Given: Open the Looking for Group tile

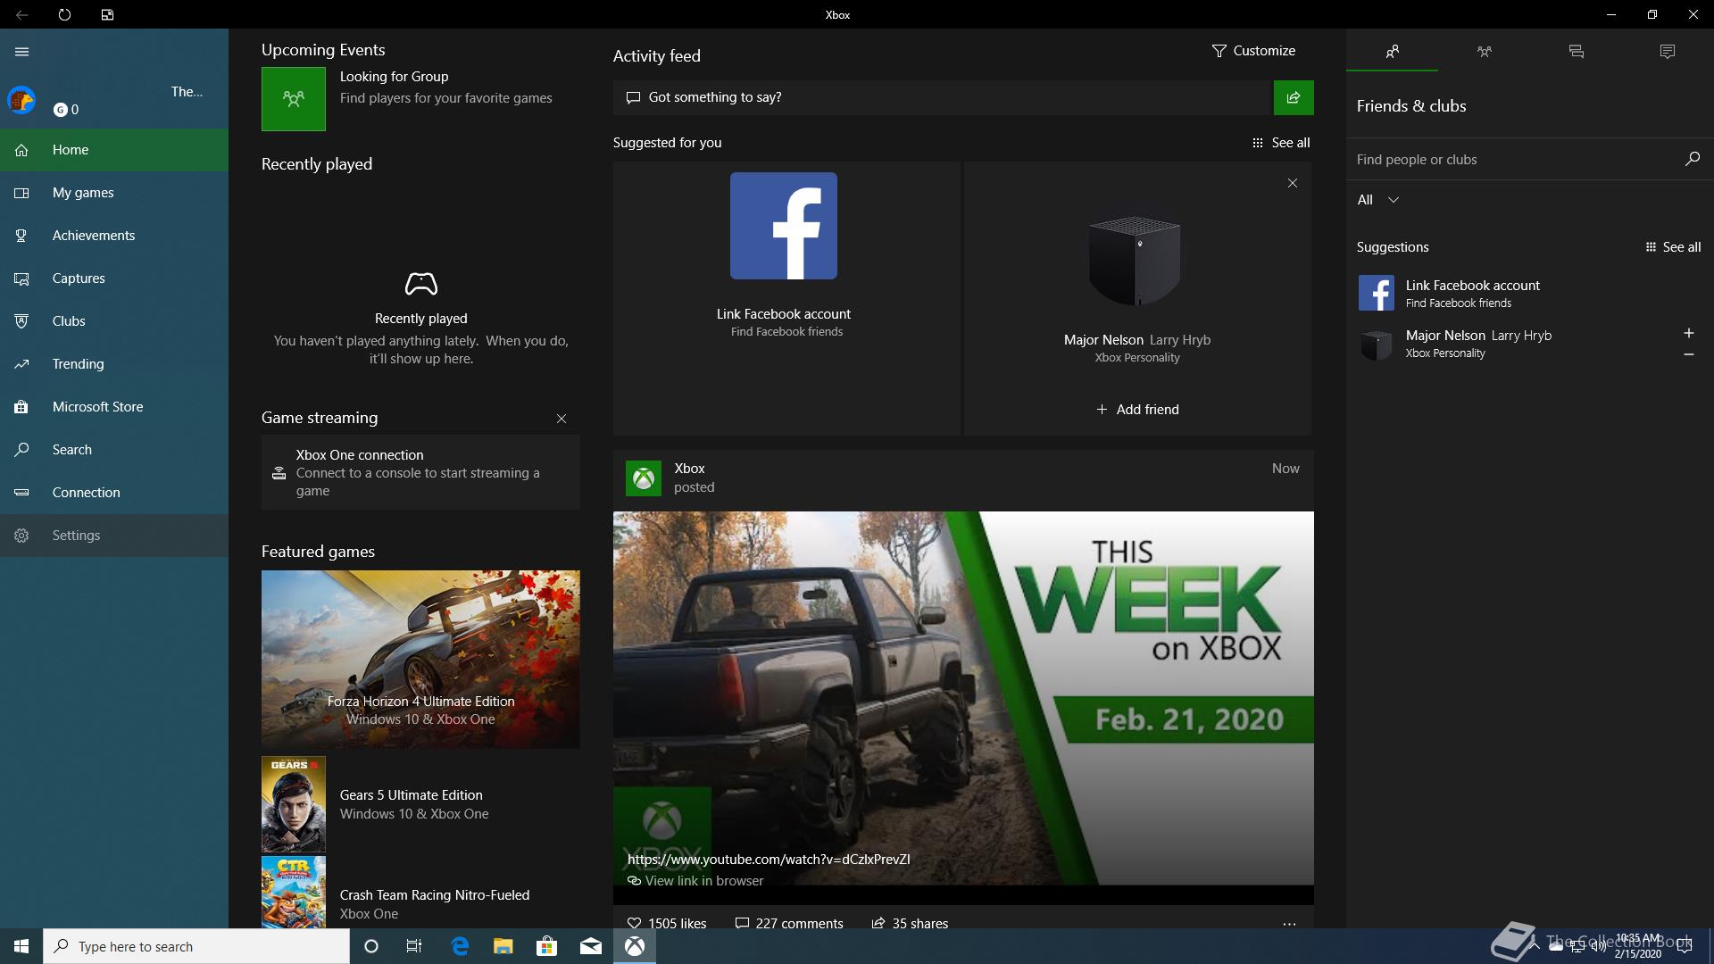Looking at the screenshot, I should [x=294, y=99].
